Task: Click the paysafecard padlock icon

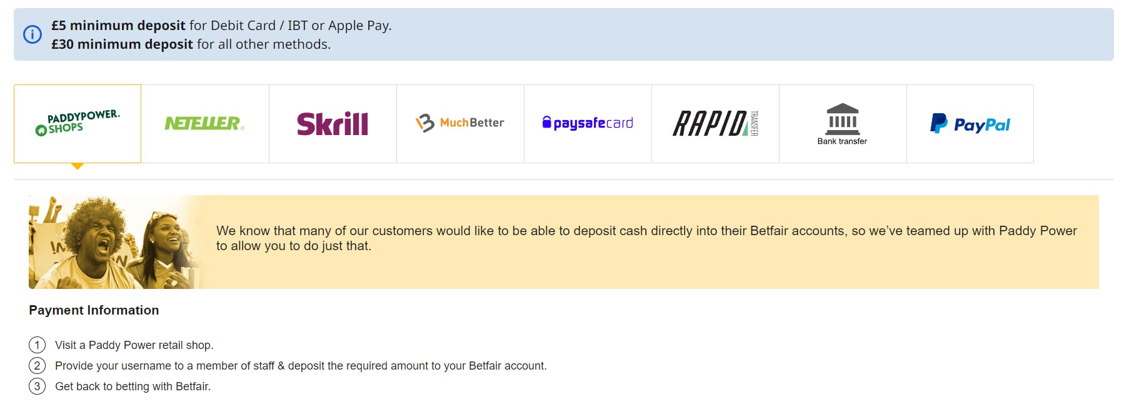Action: (547, 123)
